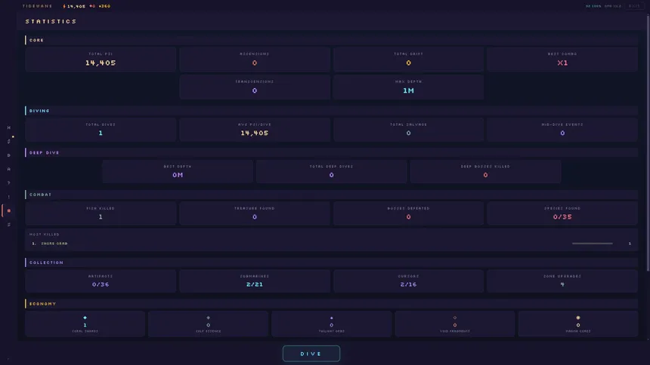This screenshot has height=365, width=650.
Task: Click the Coral Shards diamond icon
Action: [85, 317]
